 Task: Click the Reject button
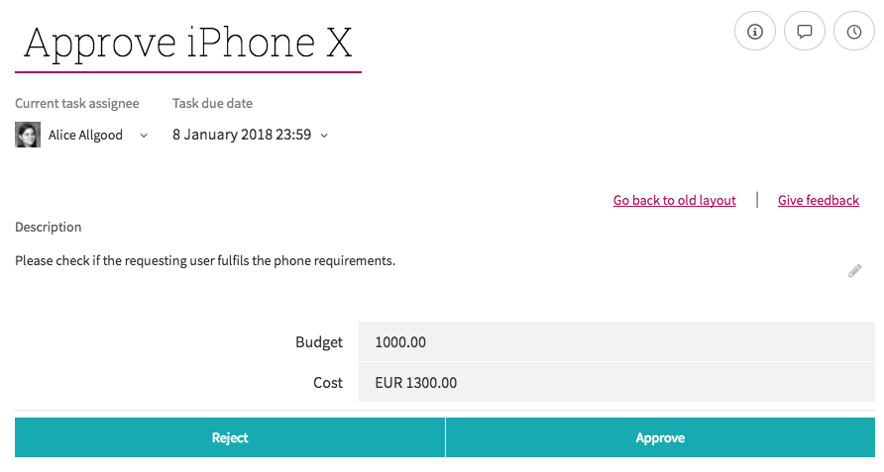point(230,437)
